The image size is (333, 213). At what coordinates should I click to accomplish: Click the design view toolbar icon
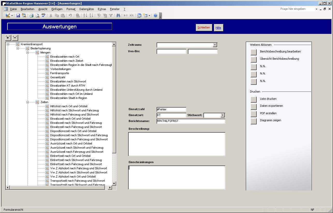click(8, 16)
